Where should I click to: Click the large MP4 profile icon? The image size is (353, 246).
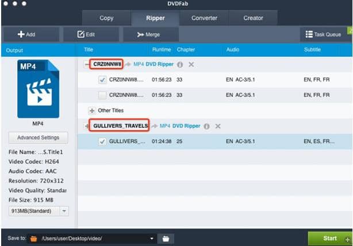(38, 89)
